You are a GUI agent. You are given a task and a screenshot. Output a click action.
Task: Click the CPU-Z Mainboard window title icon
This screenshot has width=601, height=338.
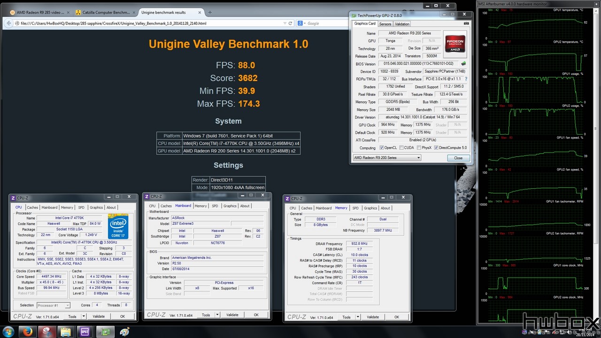[x=147, y=196]
